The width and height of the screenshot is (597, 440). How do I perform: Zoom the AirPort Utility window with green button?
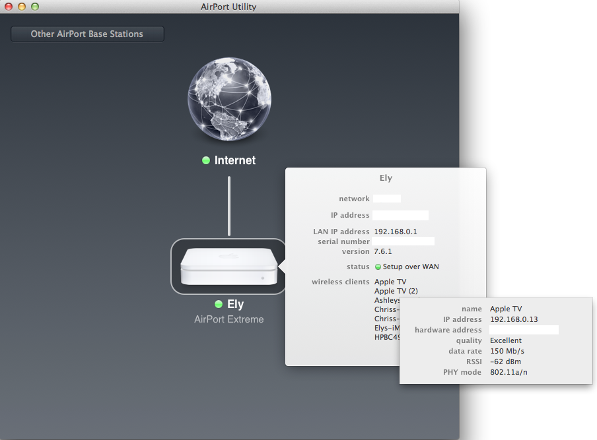click(35, 7)
